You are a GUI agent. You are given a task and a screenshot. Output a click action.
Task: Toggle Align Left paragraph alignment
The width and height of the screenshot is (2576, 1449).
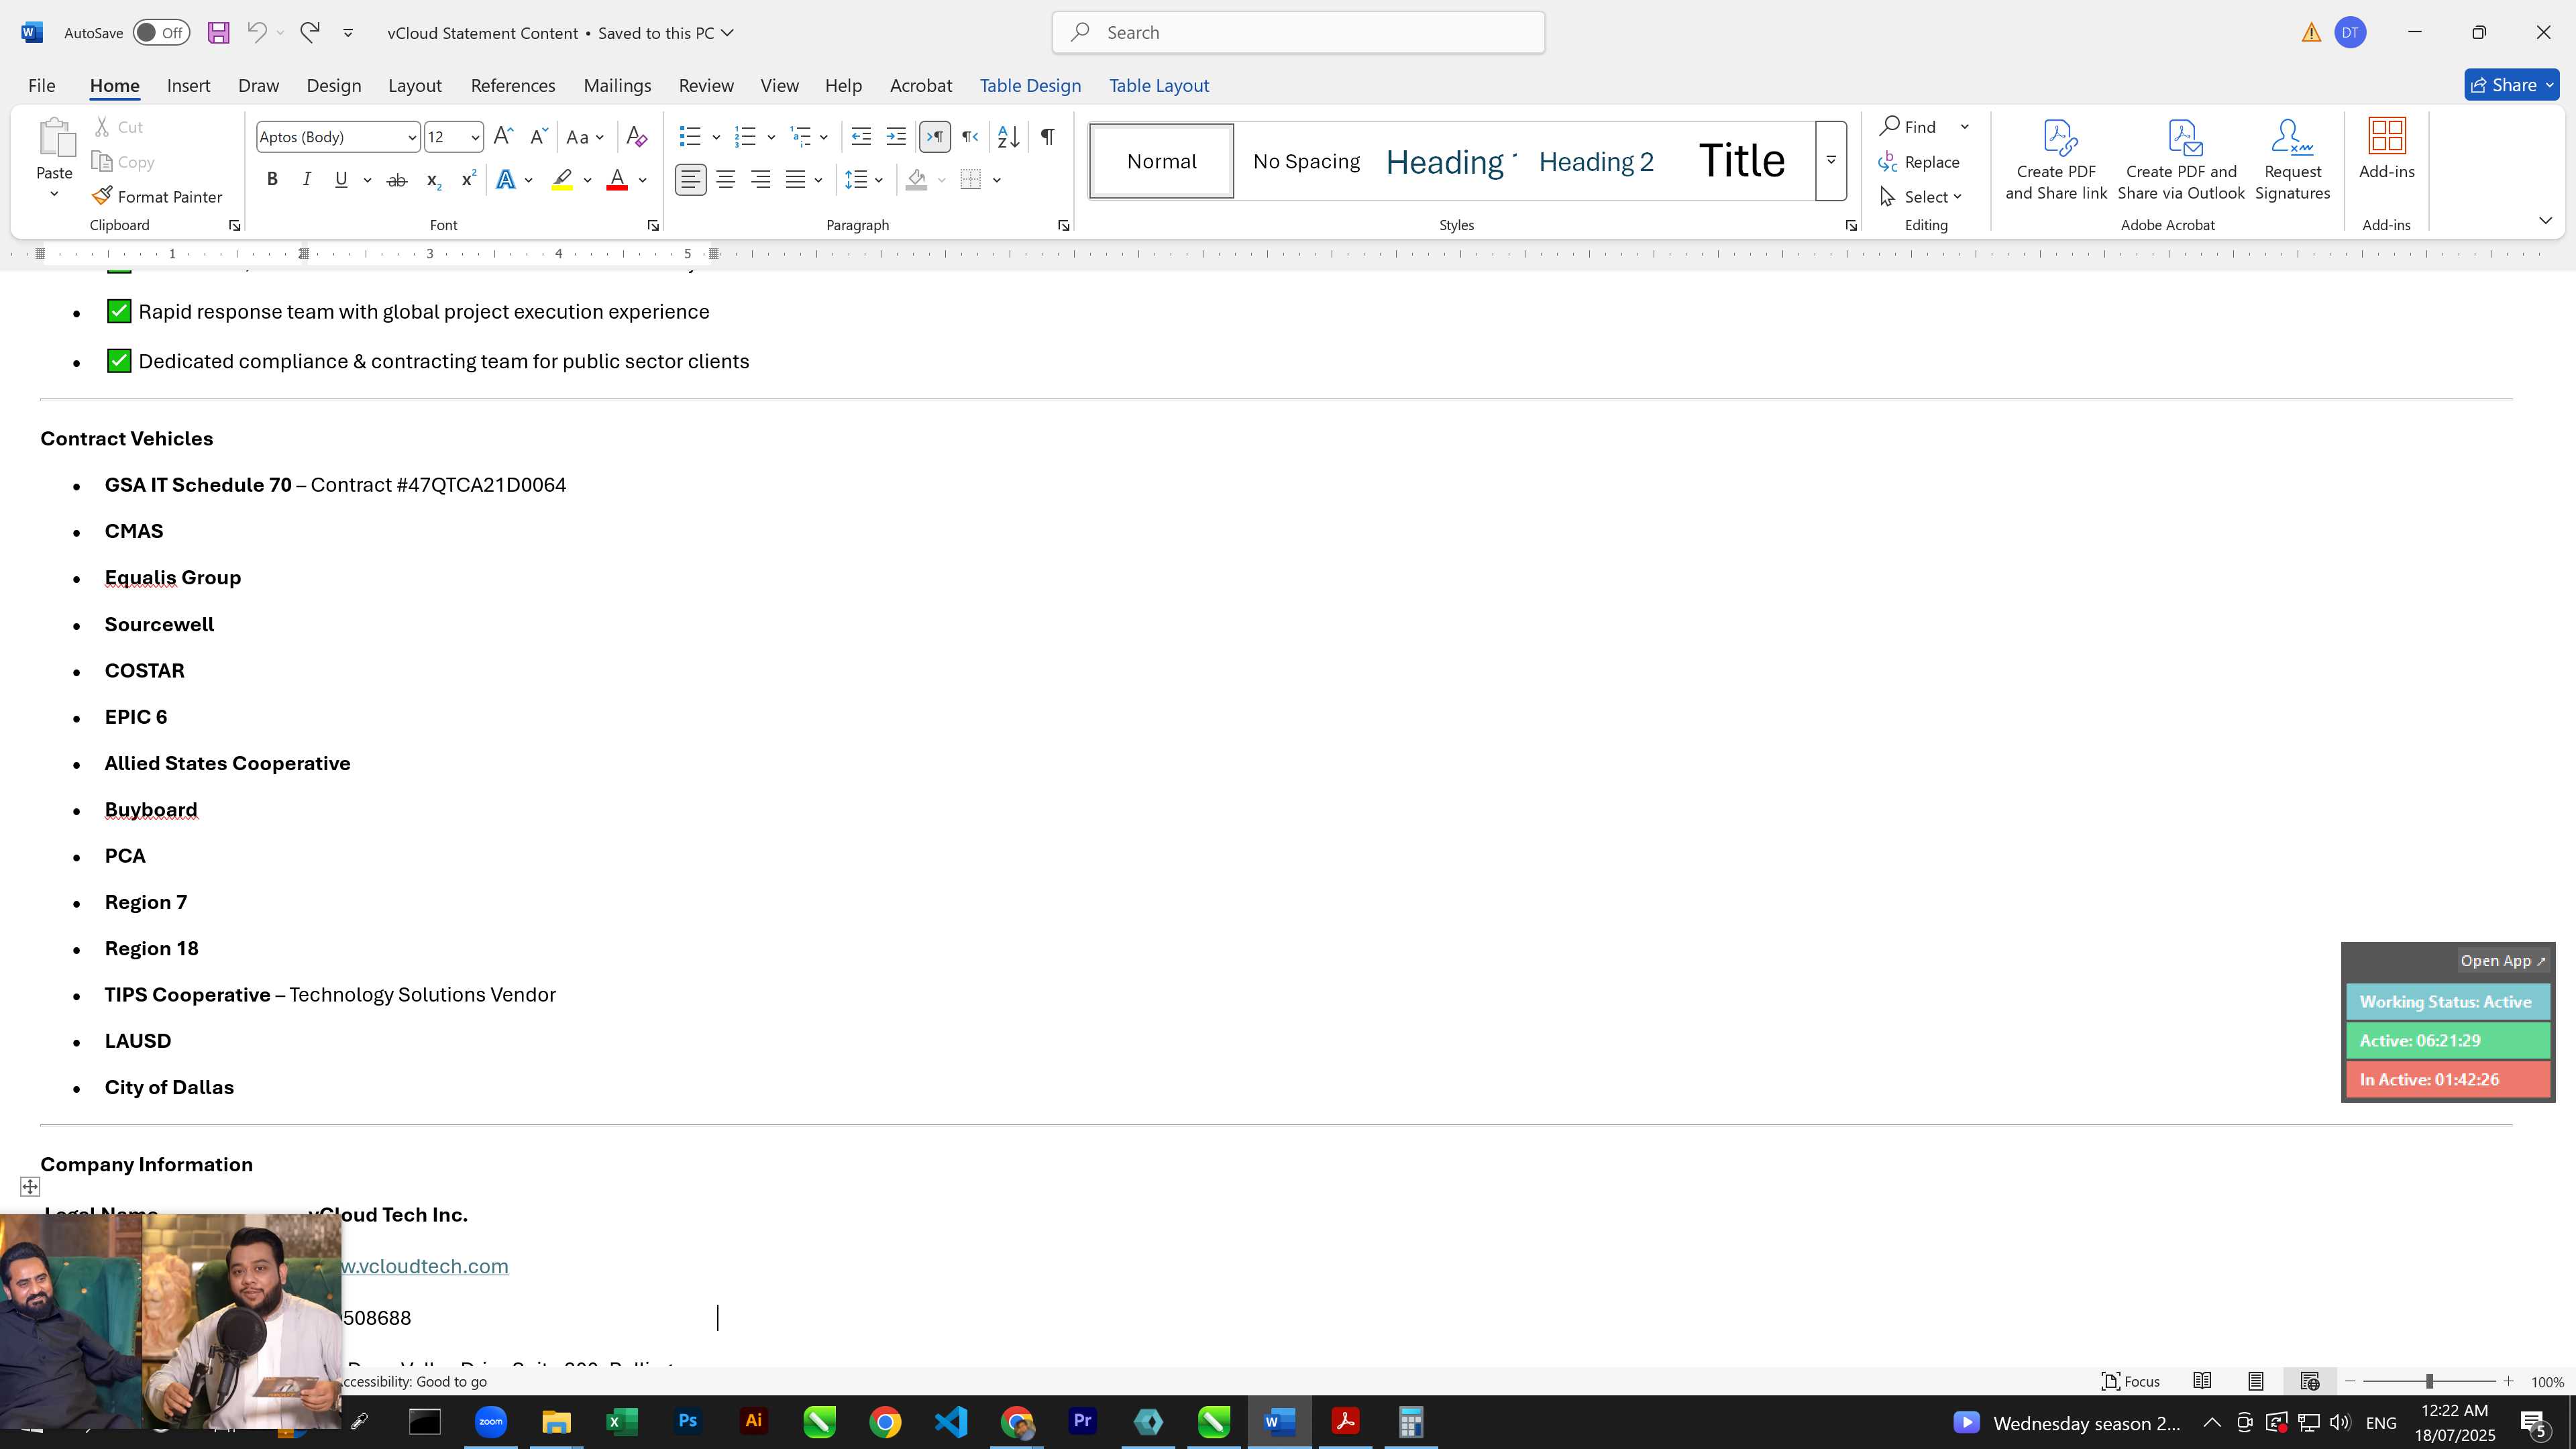691,180
